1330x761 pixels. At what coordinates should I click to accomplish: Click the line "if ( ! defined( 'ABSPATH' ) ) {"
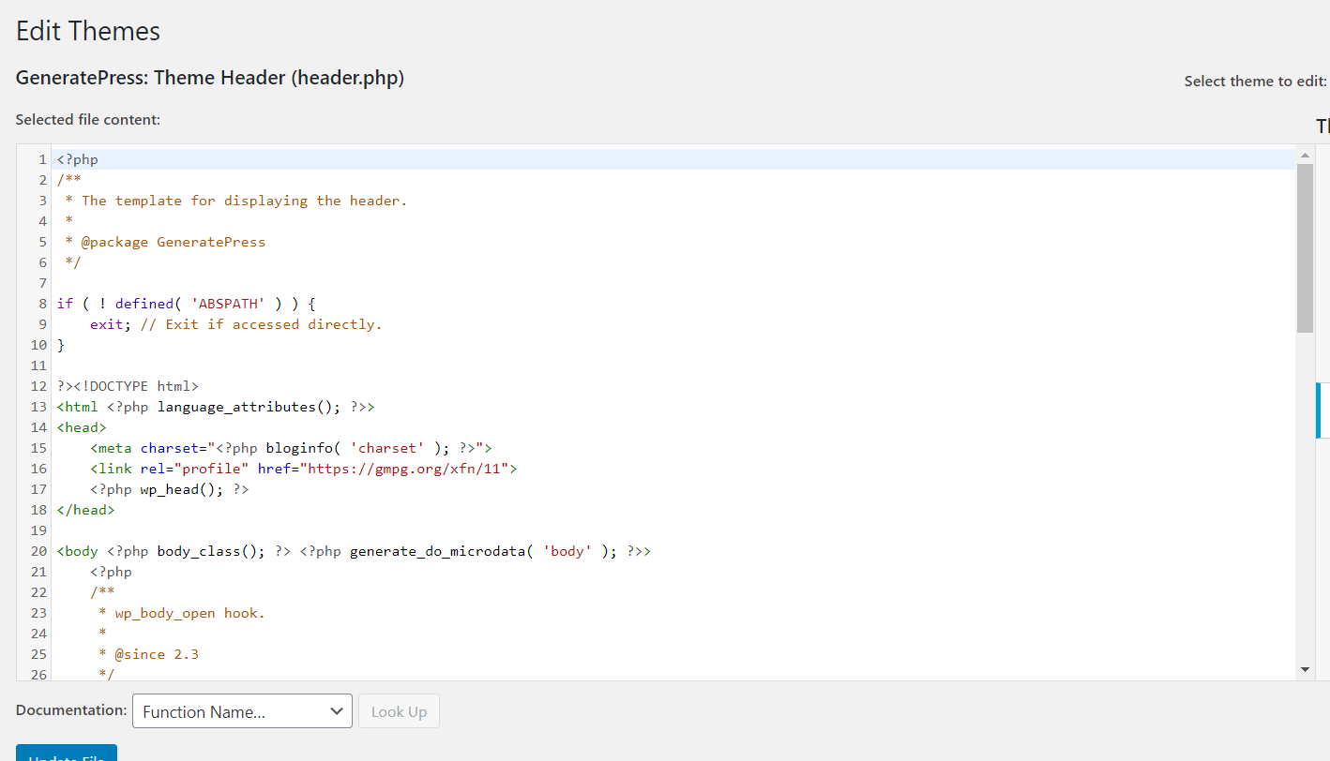coord(187,304)
